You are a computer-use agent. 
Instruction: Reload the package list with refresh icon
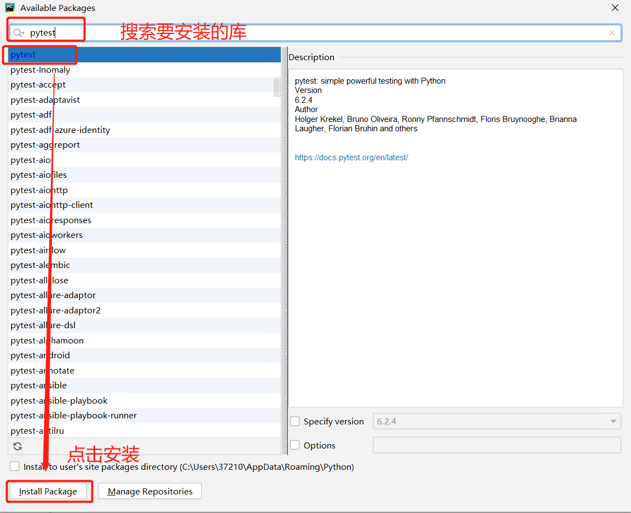tap(18, 446)
